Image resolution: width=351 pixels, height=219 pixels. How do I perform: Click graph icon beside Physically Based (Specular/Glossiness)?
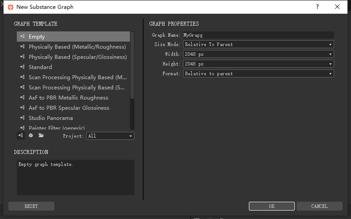(22, 57)
